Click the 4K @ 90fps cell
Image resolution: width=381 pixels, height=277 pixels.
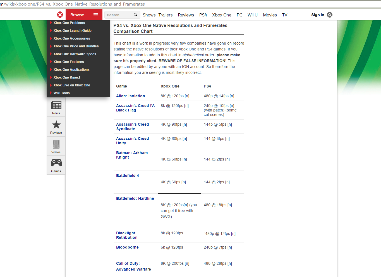tap(174, 124)
